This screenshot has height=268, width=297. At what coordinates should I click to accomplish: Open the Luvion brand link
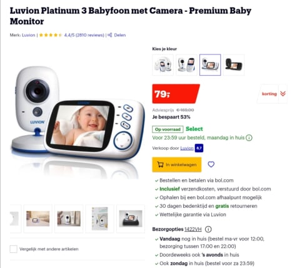[x=29, y=35]
